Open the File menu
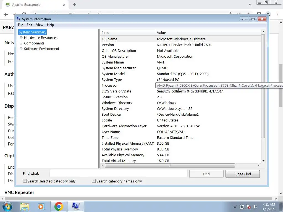 point(20,25)
